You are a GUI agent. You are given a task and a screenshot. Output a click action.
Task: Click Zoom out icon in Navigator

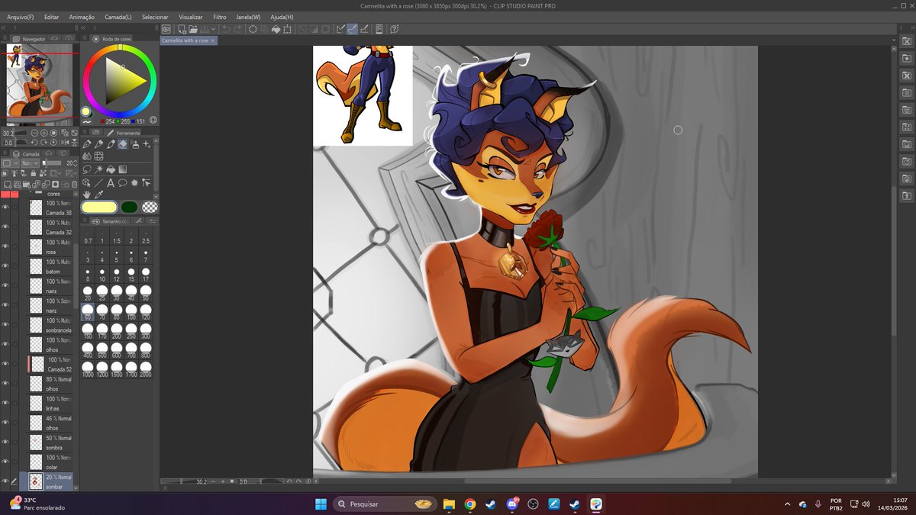[x=34, y=133]
